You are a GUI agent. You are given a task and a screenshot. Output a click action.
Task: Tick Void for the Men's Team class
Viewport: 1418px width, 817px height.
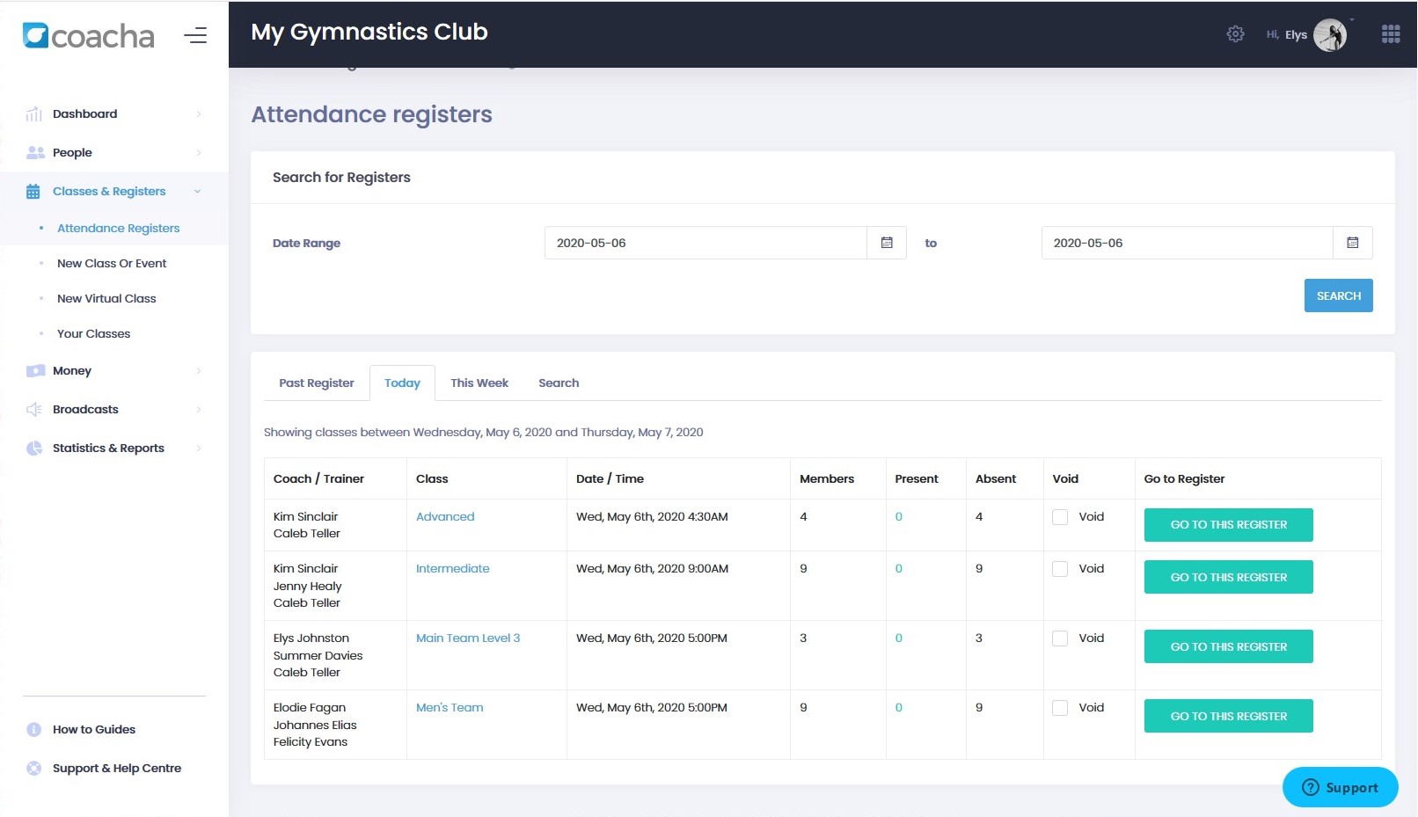(1060, 707)
